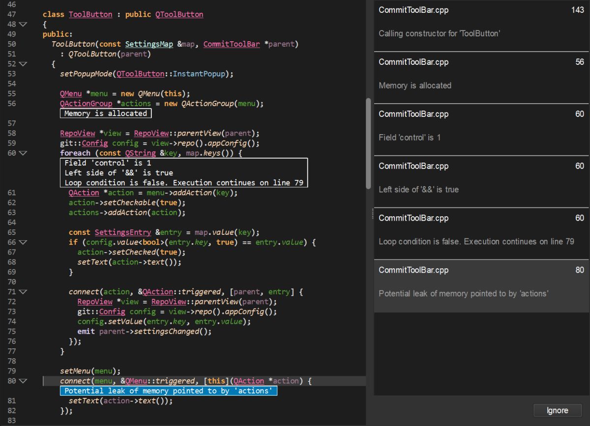Collapse the lambda fold at line 80
Viewport: 590px width, 426px height.
tap(23, 381)
